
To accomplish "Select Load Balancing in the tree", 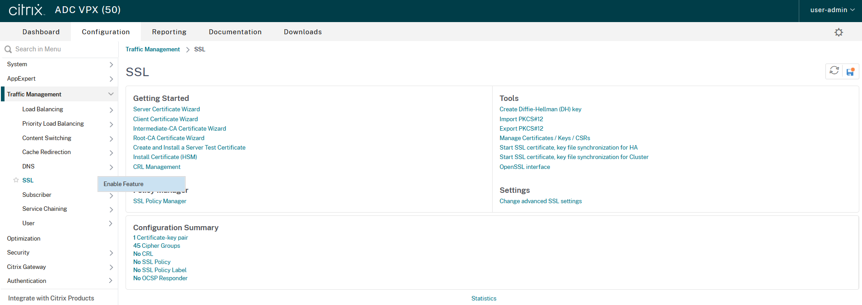I will 43,109.
